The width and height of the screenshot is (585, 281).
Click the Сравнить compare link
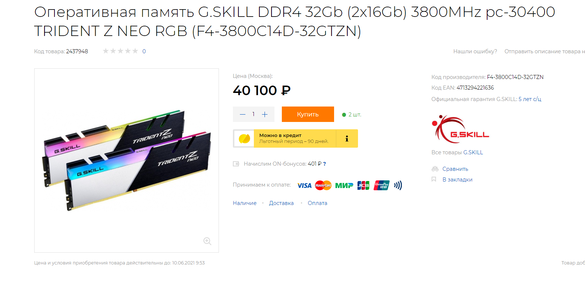coord(455,169)
